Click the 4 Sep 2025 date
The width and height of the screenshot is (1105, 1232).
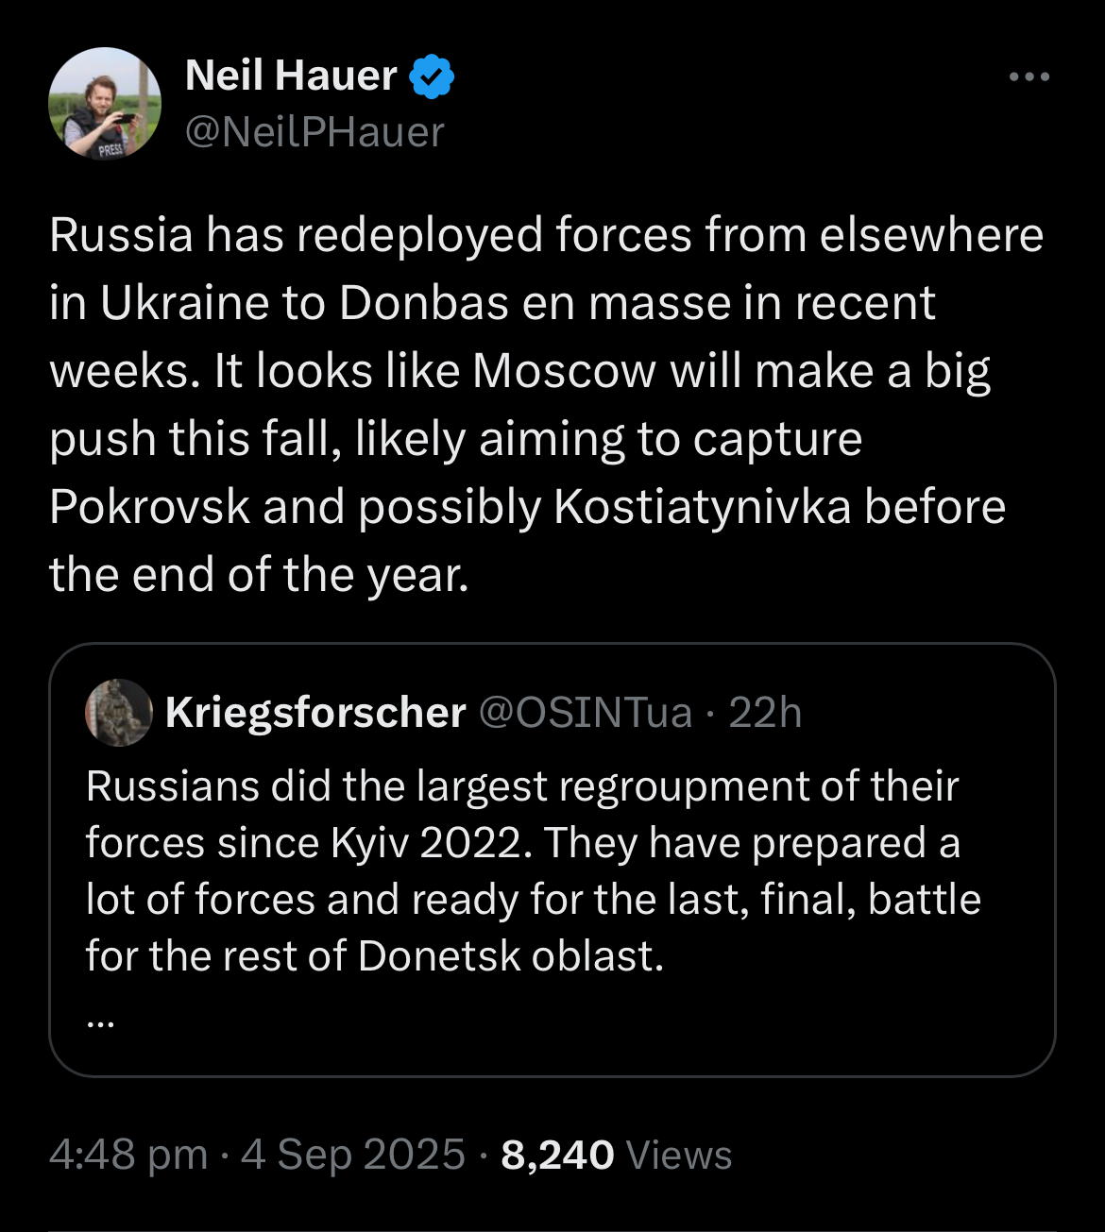click(x=353, y=1155)
